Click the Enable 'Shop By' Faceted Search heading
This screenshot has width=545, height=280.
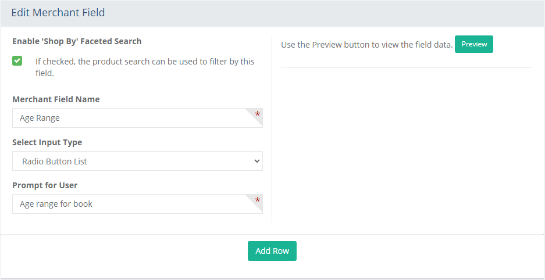click(x=77, y=41)
